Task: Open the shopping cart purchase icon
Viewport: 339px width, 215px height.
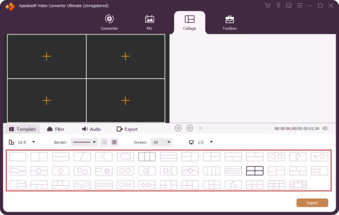Action: click(267, 6)
